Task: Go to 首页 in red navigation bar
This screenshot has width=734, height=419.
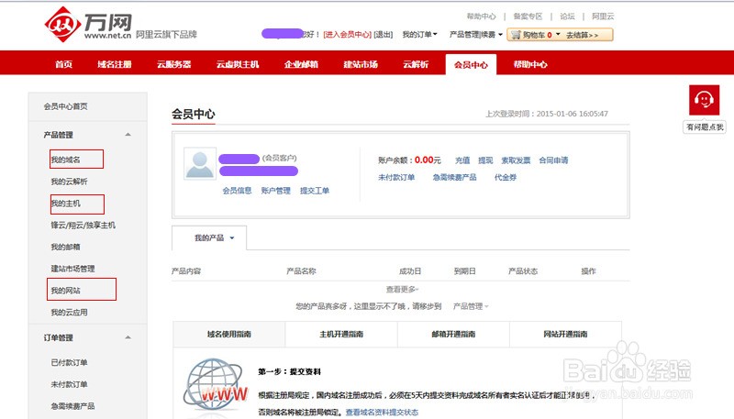Action: coord(63,64)
